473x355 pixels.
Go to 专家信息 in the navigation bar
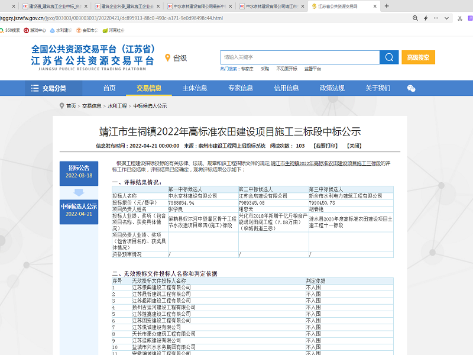coord(241,88)
